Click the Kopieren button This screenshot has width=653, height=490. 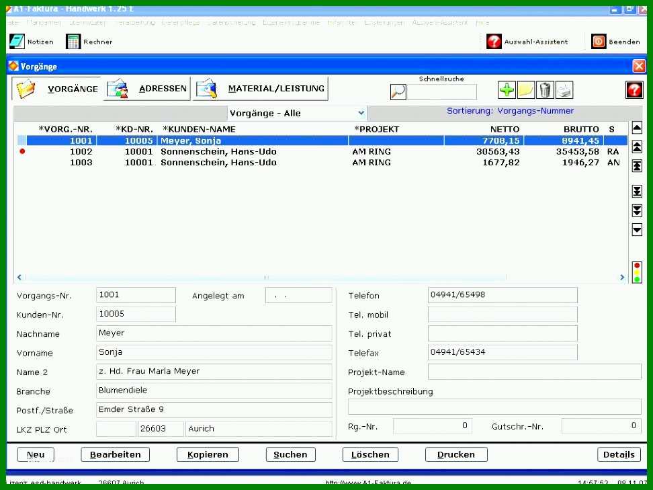[x=208, y=454]
